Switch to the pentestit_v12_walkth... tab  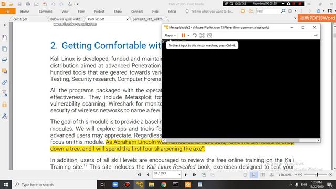pyautogui.click(x=149, y=19)
